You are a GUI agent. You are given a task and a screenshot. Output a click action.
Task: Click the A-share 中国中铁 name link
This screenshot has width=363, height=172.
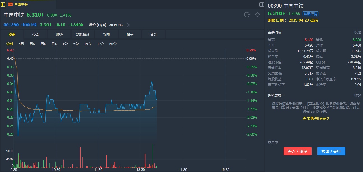[x=29, y=25]
